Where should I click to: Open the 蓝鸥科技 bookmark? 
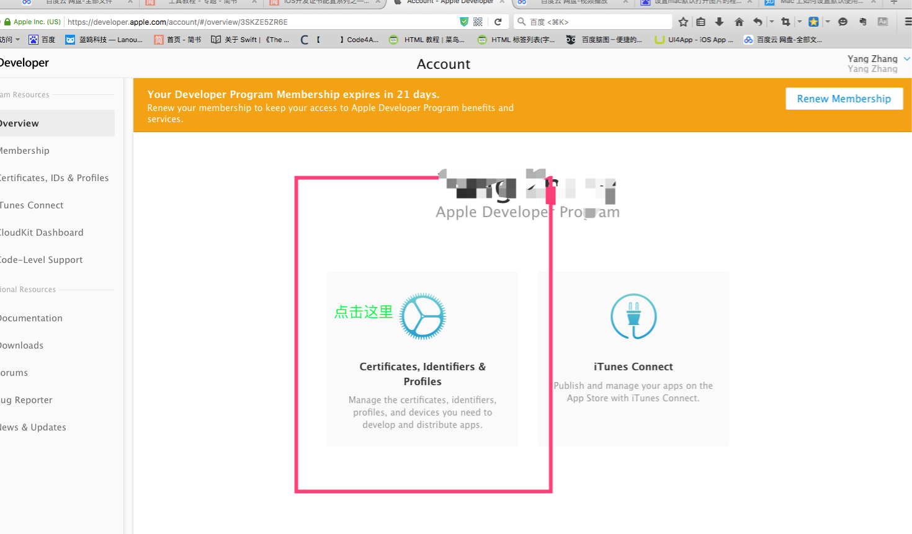pos(104,40)
